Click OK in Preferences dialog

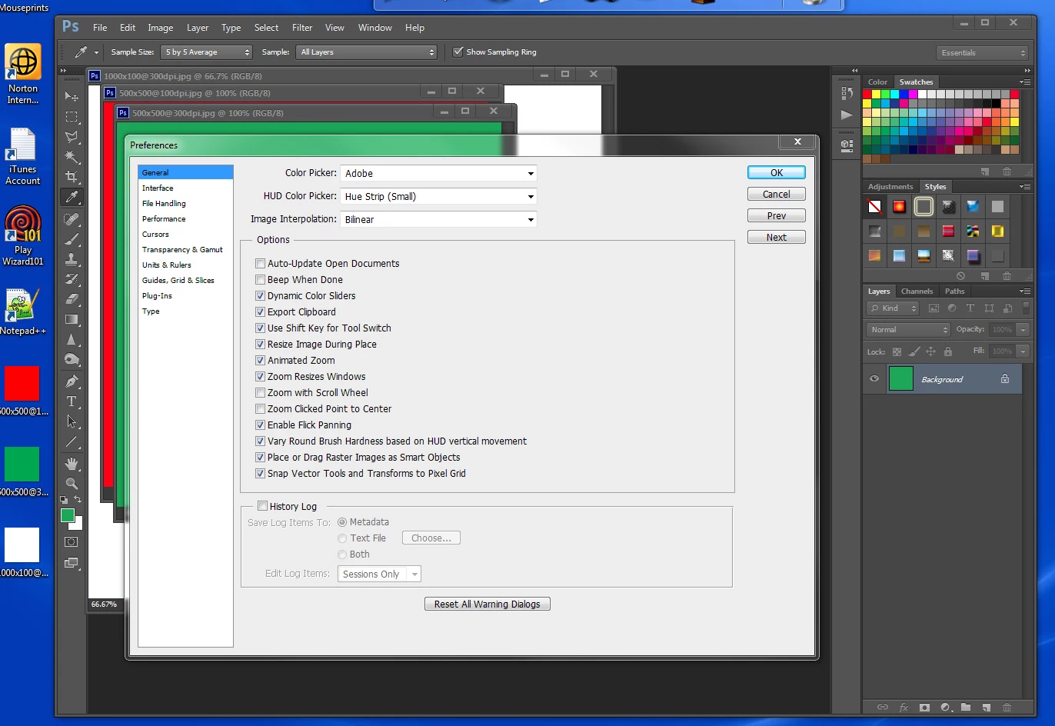(x=777, y=173)
